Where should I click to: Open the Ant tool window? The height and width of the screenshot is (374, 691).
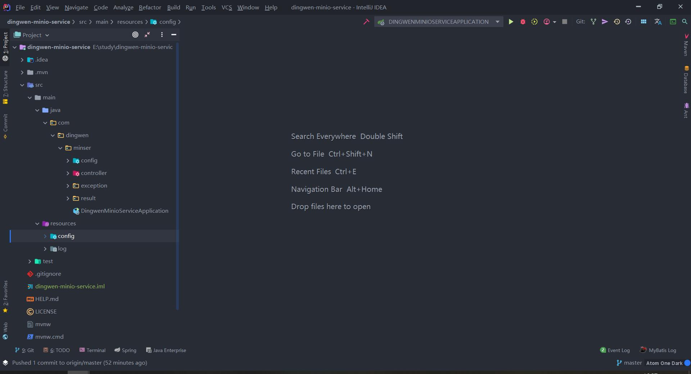[x=686, y=110]
